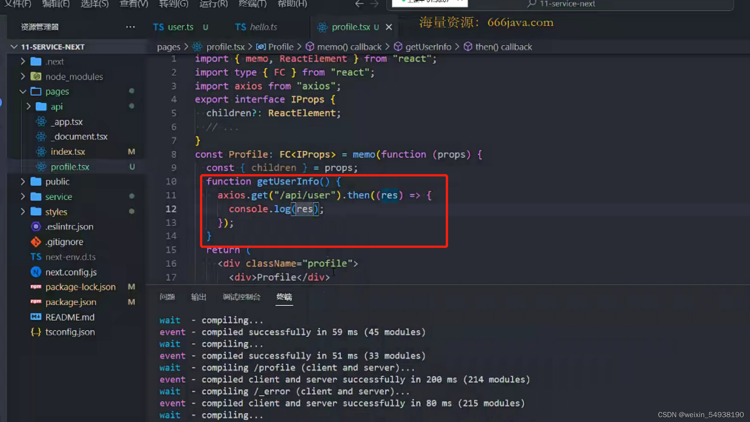750x422 pixels.
Task: Click the npm icon beside package.json
Action: pos(36,302)
